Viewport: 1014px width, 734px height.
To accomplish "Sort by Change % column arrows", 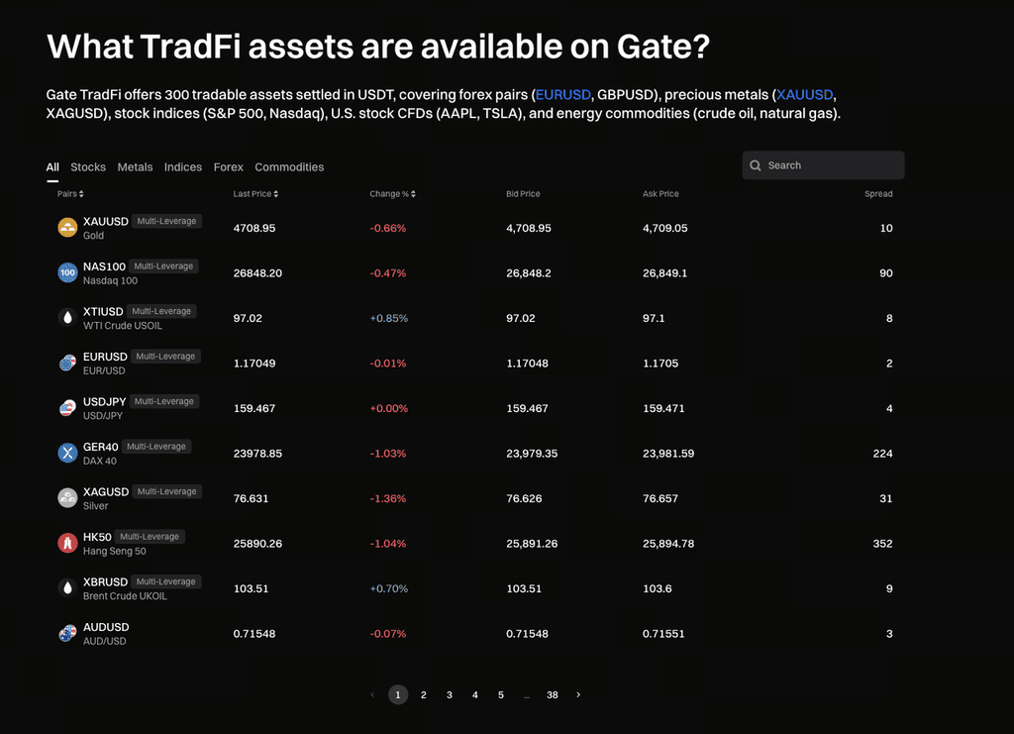I will [x=413, y=194].
